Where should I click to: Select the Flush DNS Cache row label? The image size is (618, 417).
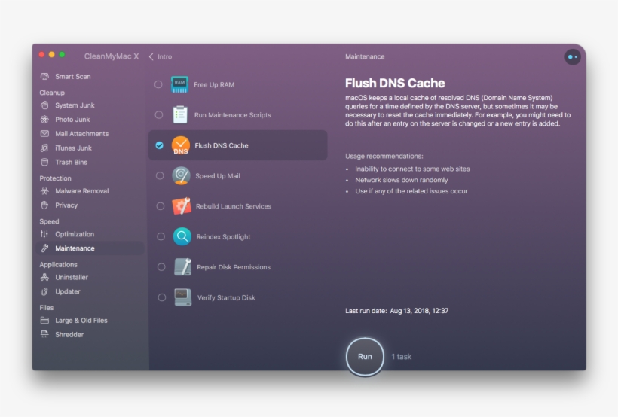click(x=222, y=145)
